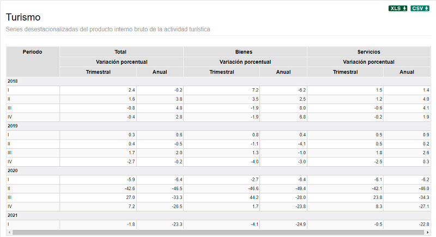
Task: Click the Servicios column group header
Action: pos(368,52)
